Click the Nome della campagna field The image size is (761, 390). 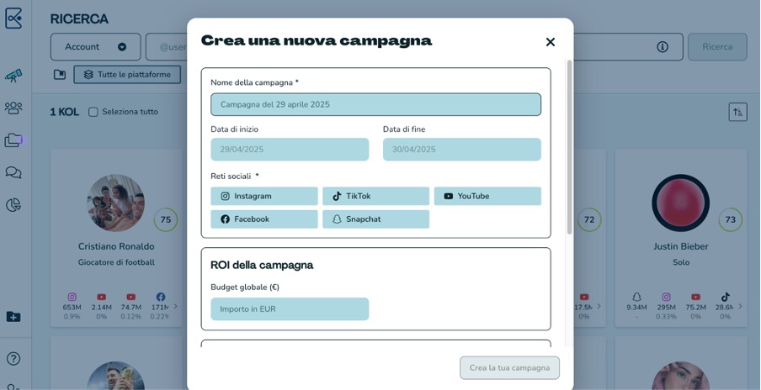click(x=375, y=105)
